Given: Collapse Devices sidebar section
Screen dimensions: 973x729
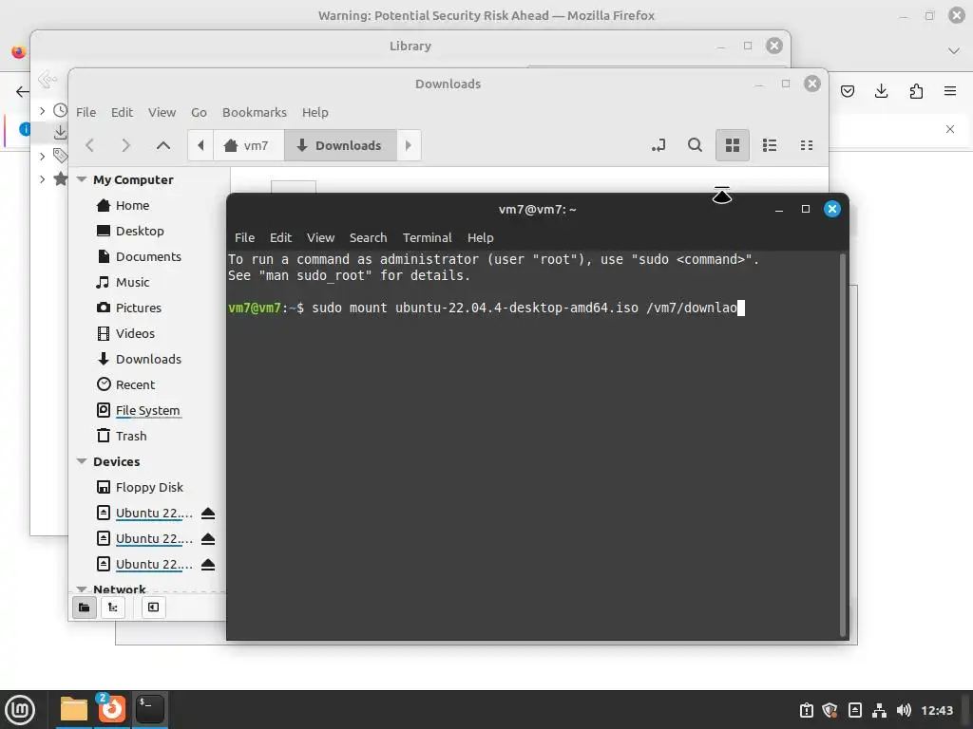Looking at the screenshot, I should (x=82, y=461).
